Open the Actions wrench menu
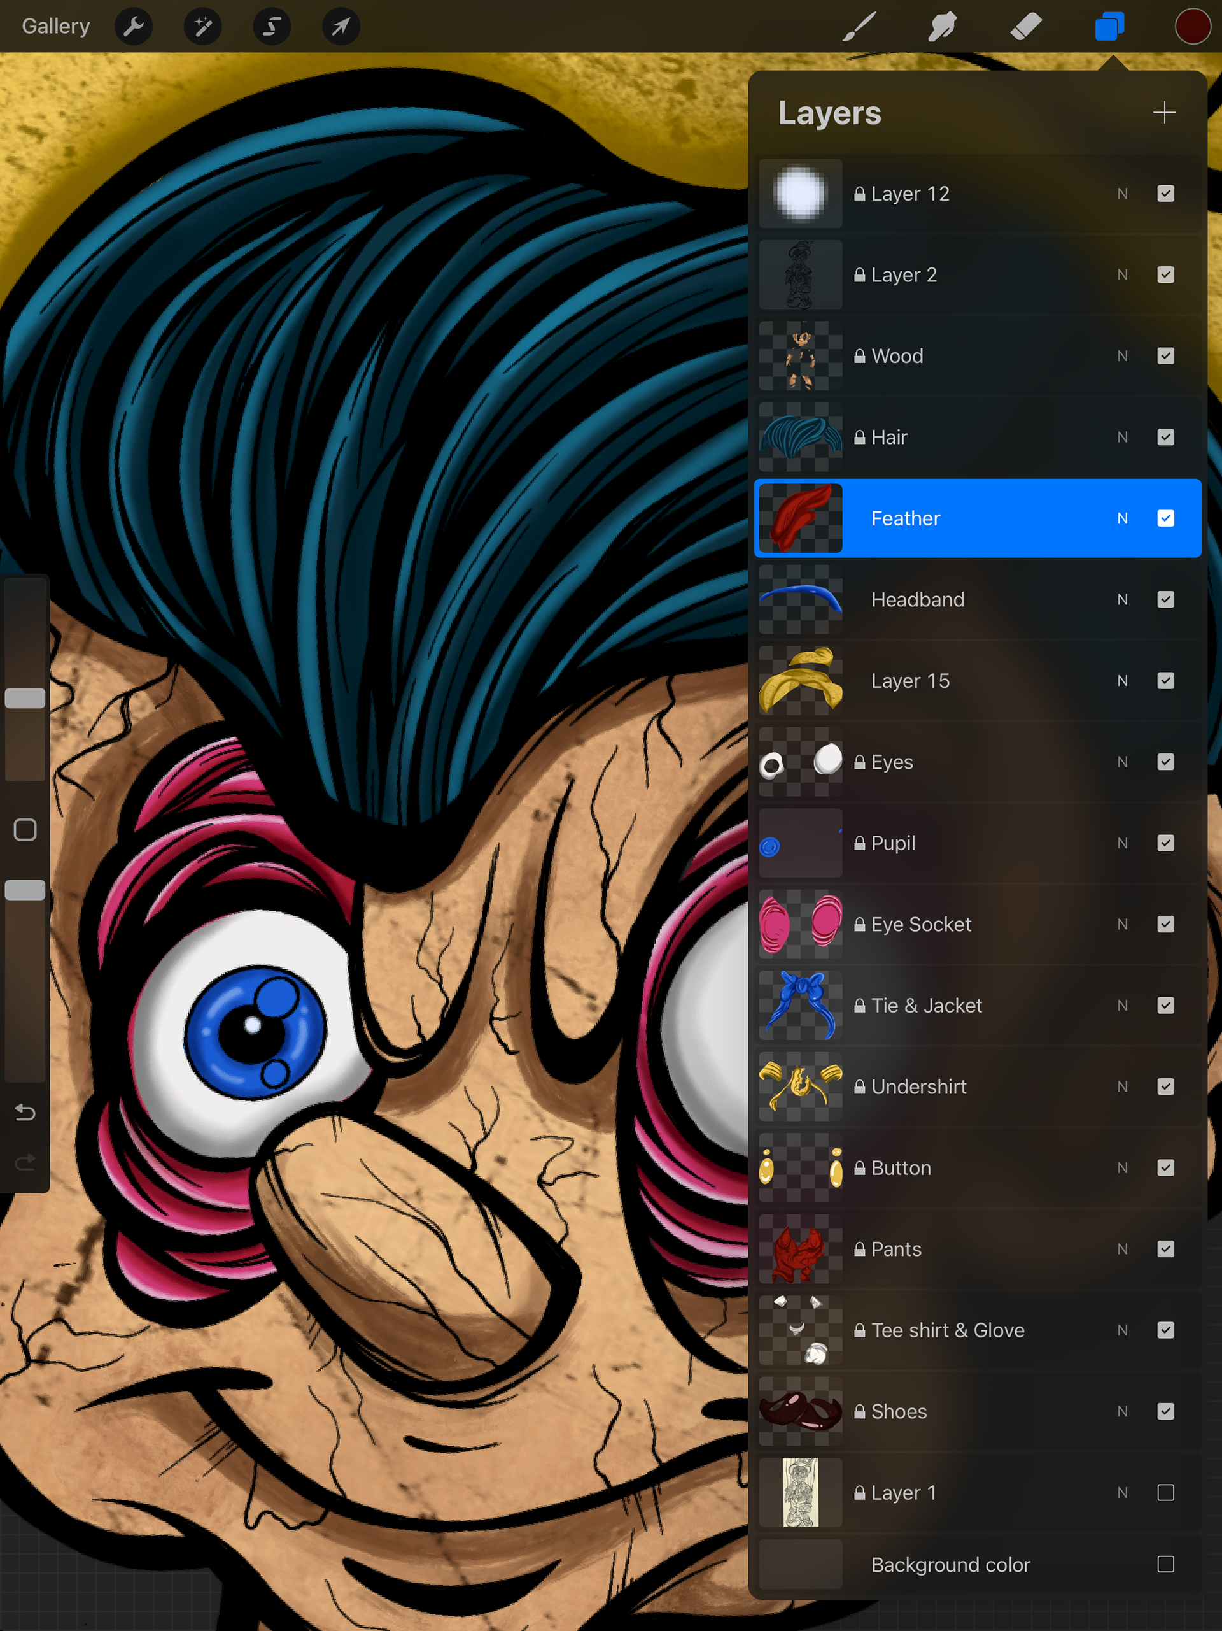The width and height of the screenshot is (1222, 1631). (134, 27)
